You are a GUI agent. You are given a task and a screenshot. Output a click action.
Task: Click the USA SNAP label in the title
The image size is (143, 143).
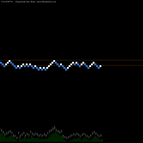(x=5, y=2)
